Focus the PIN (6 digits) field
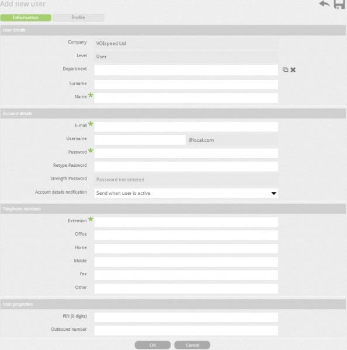Image resolution: width=347 pixels, height=350 pixels. 186,317
